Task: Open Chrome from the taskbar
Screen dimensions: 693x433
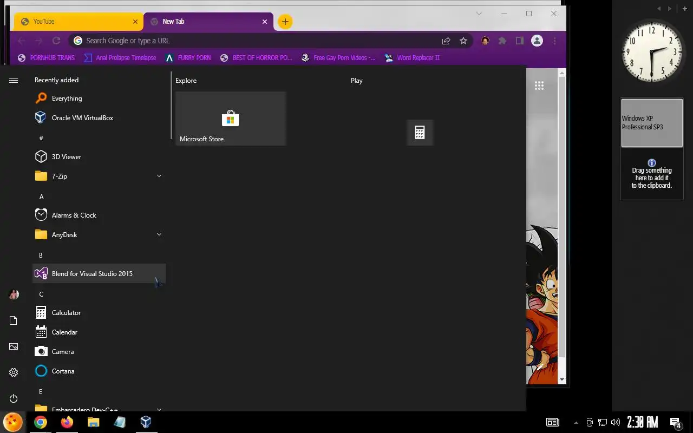Action: pyautogui.click(x=41, y=422)
